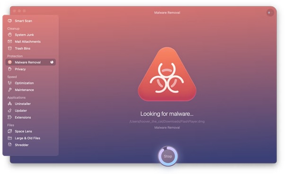Click the Large & Old Files folder icon
Viewport: 285px width, 174px height.
pyautogui.click(x=10, y=138)
